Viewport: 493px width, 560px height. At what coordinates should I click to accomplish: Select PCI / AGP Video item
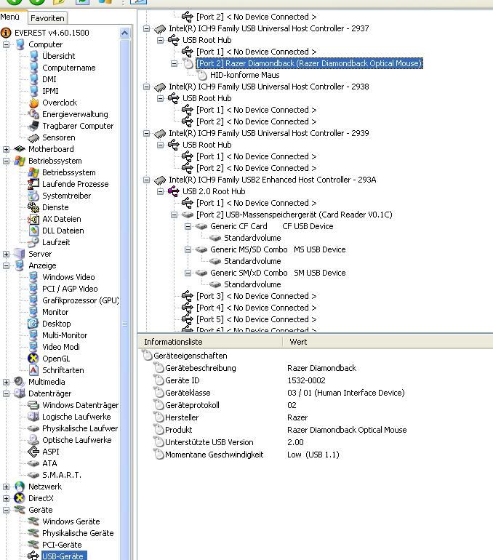[x=70, y=289]
